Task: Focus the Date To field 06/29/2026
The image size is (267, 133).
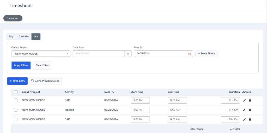Action: (160, 54)
